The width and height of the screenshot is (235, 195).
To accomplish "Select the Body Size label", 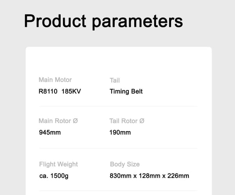I will point(125,164).
